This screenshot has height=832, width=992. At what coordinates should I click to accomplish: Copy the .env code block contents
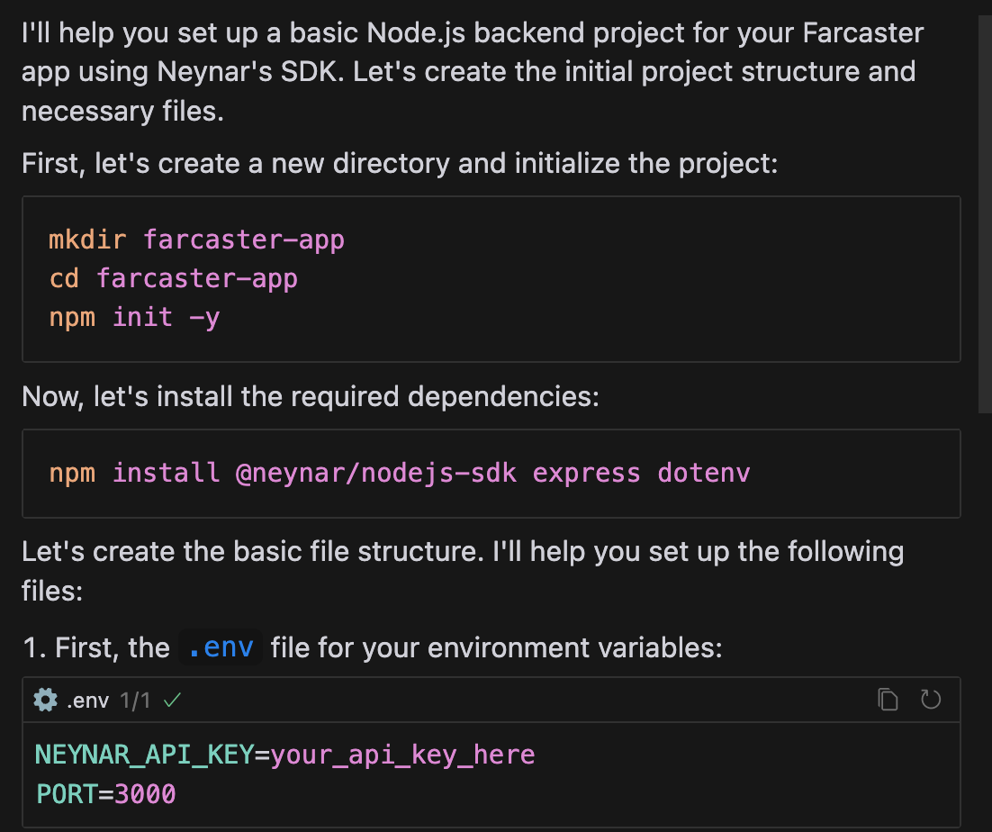tap(888, 700)
